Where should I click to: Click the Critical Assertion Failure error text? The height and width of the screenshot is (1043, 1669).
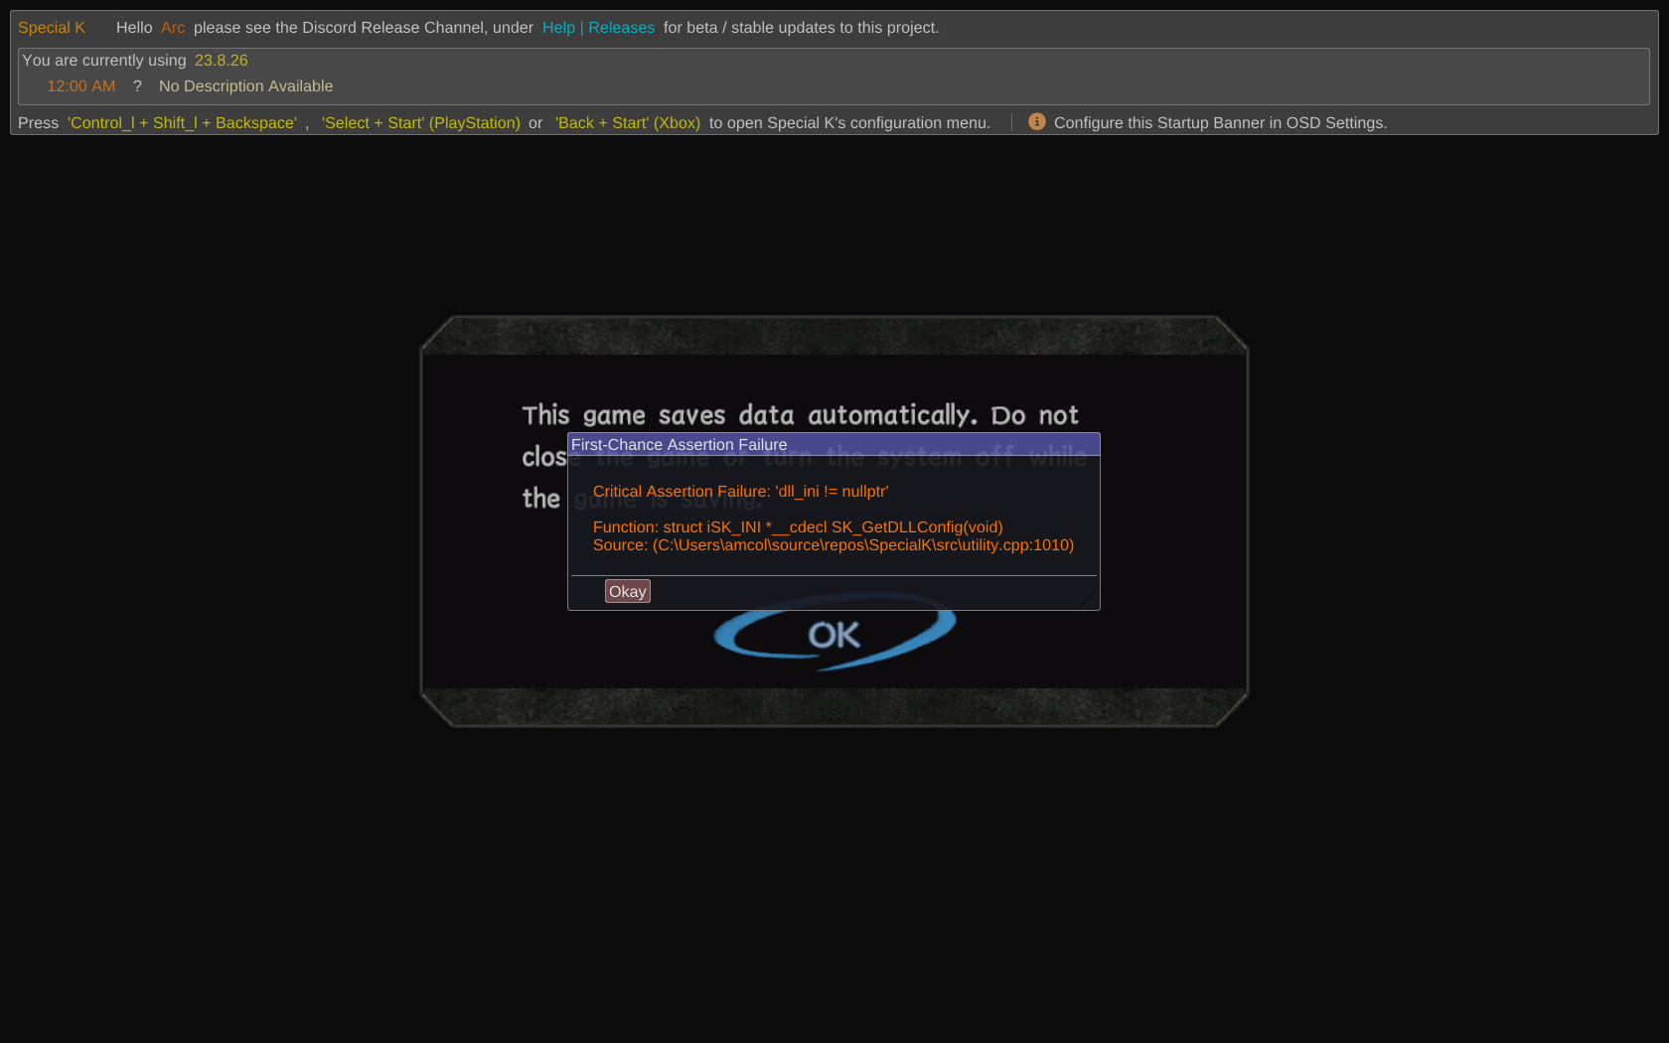pyautogui.click(x=740, y=491)
